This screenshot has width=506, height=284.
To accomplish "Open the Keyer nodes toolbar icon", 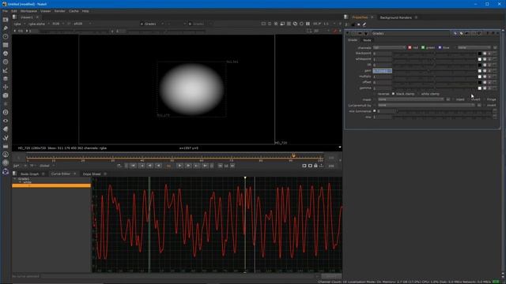I will point(6,70).
